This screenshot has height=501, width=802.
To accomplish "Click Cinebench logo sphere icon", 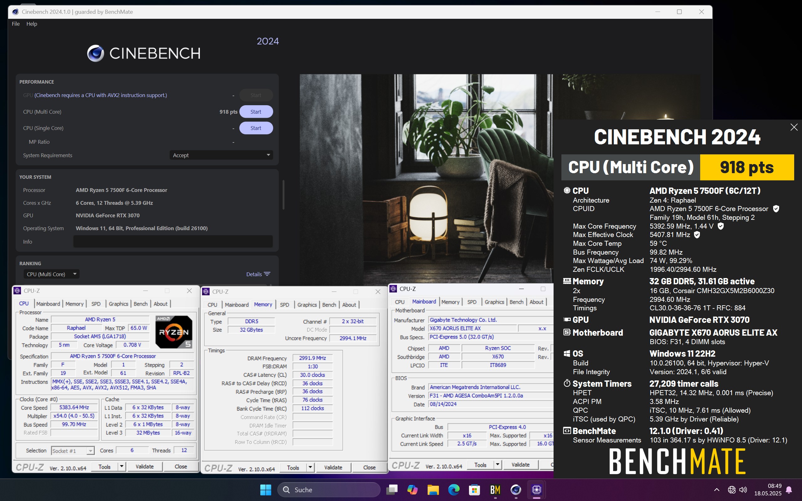I will (96, 53).
